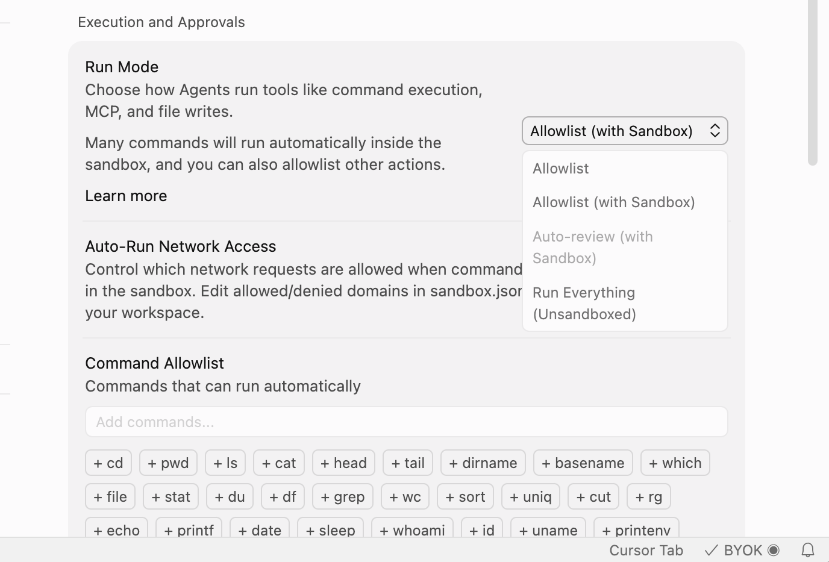
Task: Add the cd command chip
Action: click(x=108, y=463)
